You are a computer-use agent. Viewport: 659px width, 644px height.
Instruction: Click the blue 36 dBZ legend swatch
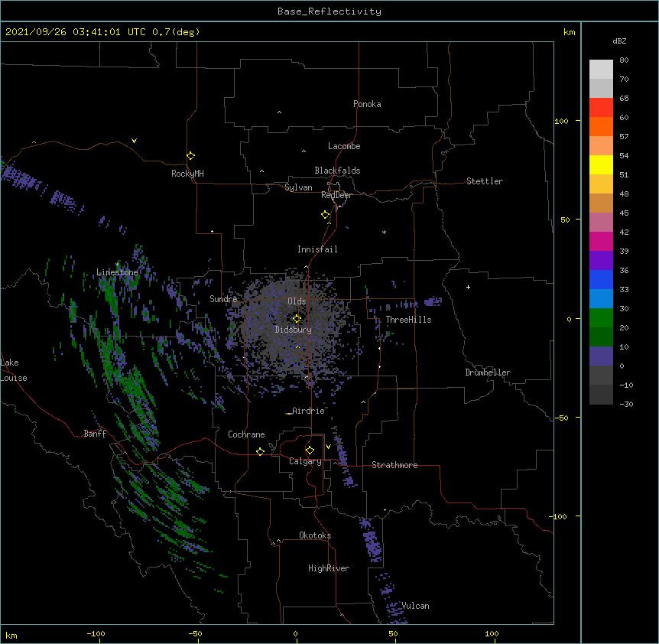click(601, 279)
